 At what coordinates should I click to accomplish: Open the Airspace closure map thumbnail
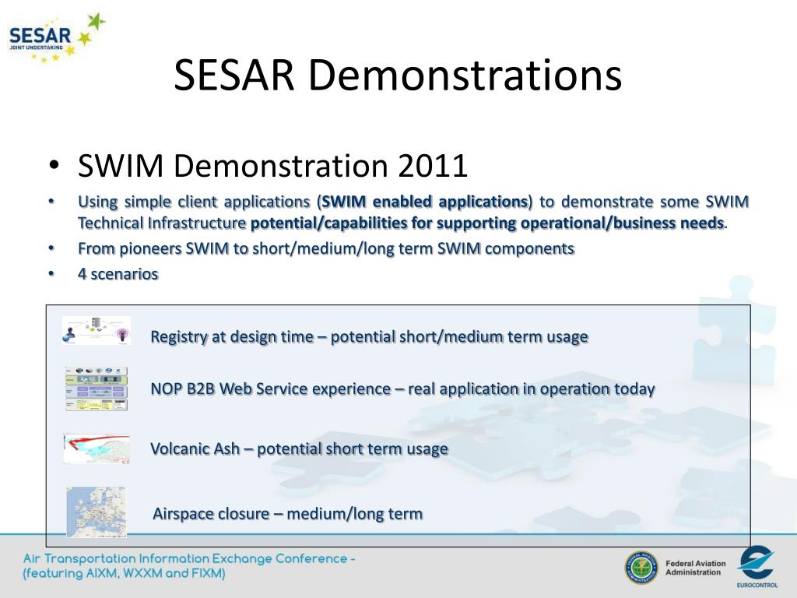click(97, 512)
